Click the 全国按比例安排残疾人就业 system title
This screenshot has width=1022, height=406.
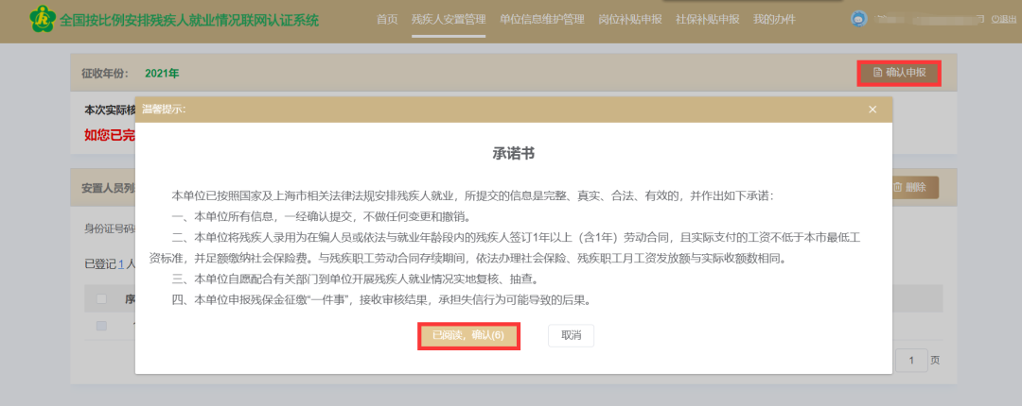(189, 20)
